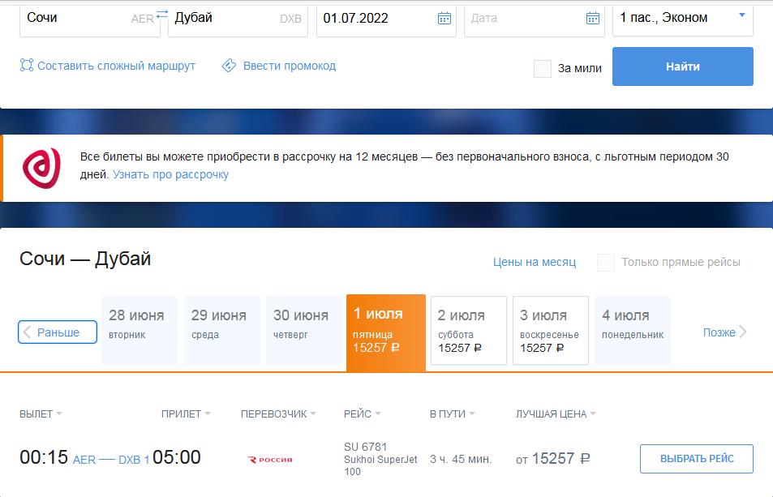The image size is (773, 497).
Task: Click the red installment spiral logo
Action: pos(41,169)
